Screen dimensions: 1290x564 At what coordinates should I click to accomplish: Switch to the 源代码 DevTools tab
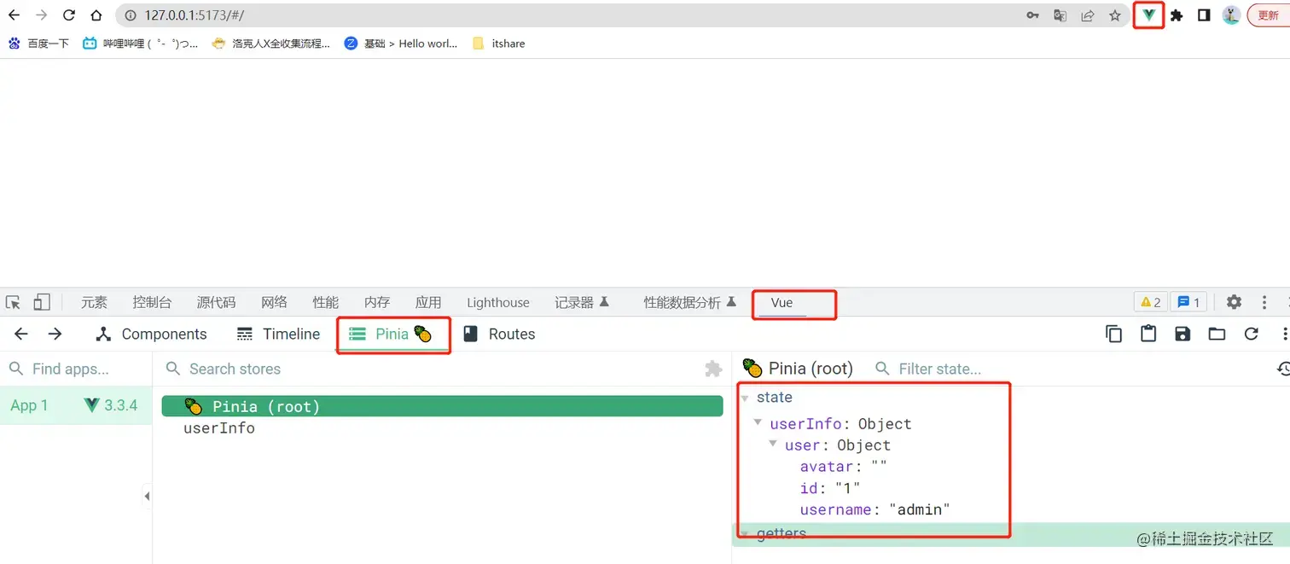click(216, 302)
